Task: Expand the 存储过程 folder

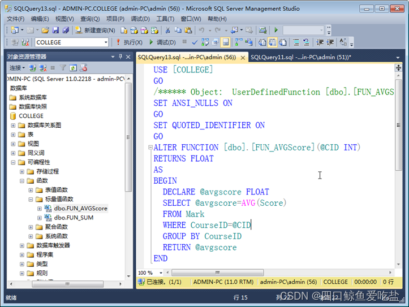Action: point(22,171)
